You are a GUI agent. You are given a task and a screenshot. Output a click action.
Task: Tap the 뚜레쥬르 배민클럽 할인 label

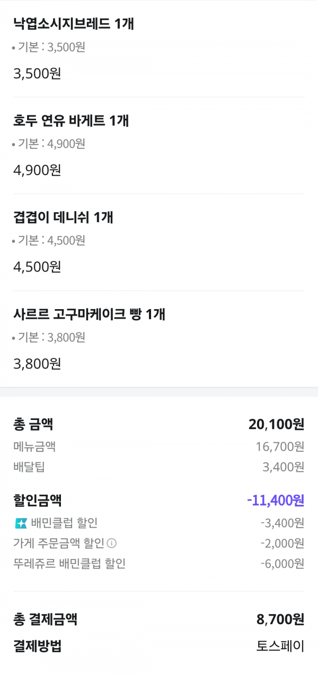(x=69, y=563)
